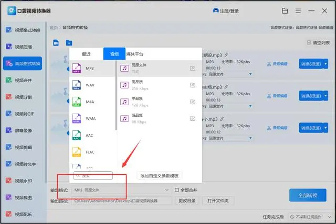The width and height of the screenshot is (336, 224).
Task: Click the format search input field
Action: pos(93,175)
